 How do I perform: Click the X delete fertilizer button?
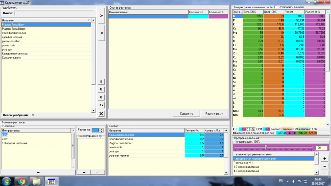(101, 114)
